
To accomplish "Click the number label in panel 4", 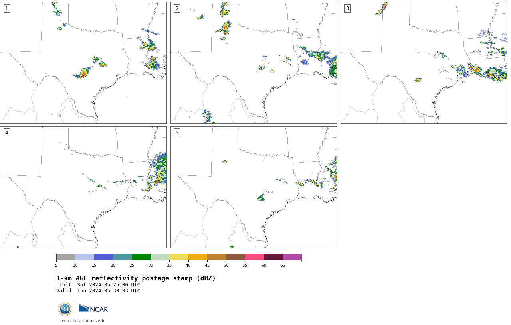I will [x=6, y=133].
